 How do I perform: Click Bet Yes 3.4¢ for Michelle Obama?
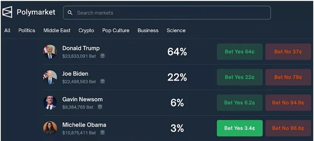tap(240, 128)
